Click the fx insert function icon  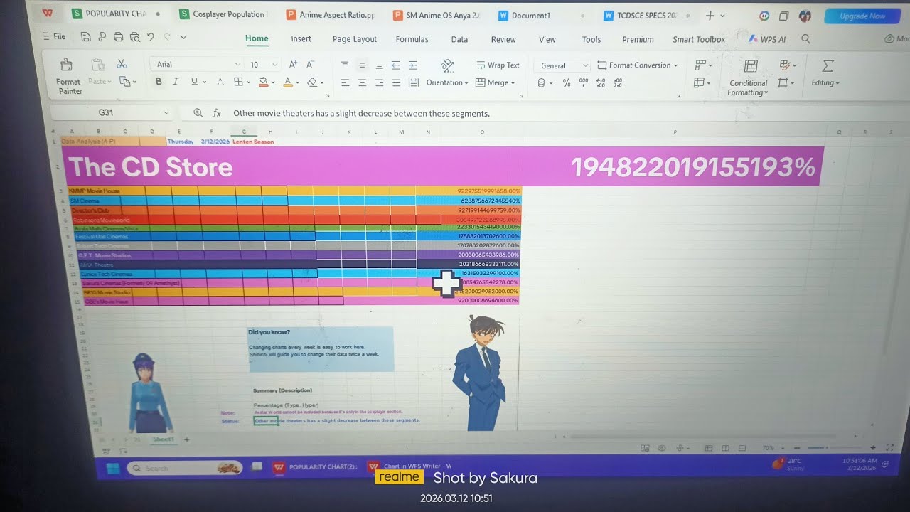(217, 113)
